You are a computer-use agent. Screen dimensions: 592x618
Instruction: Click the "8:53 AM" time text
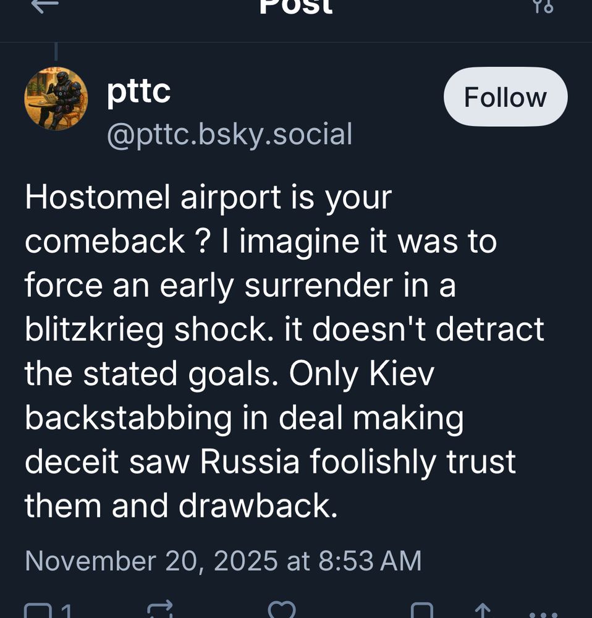point(370,561)
